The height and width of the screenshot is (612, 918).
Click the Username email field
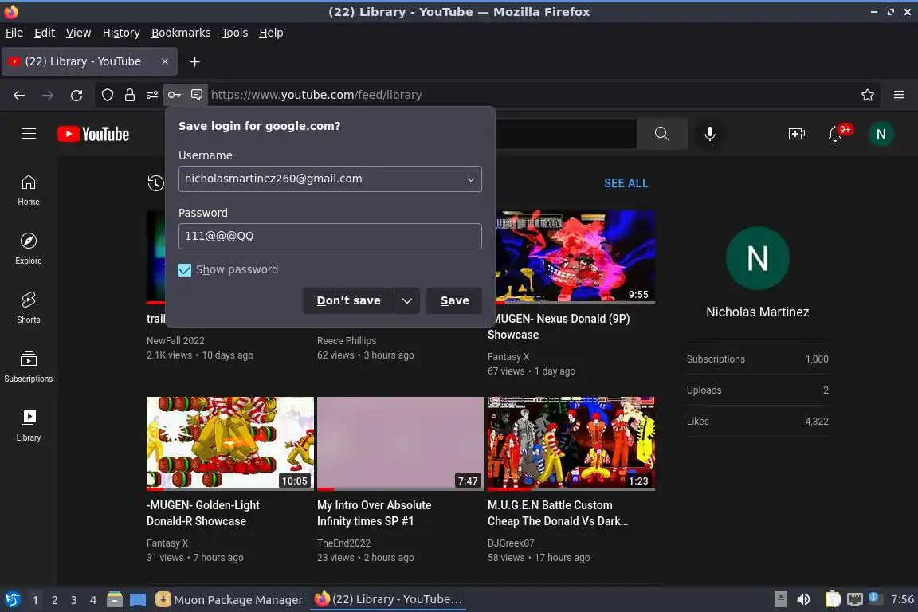click(x=330, y=179)
